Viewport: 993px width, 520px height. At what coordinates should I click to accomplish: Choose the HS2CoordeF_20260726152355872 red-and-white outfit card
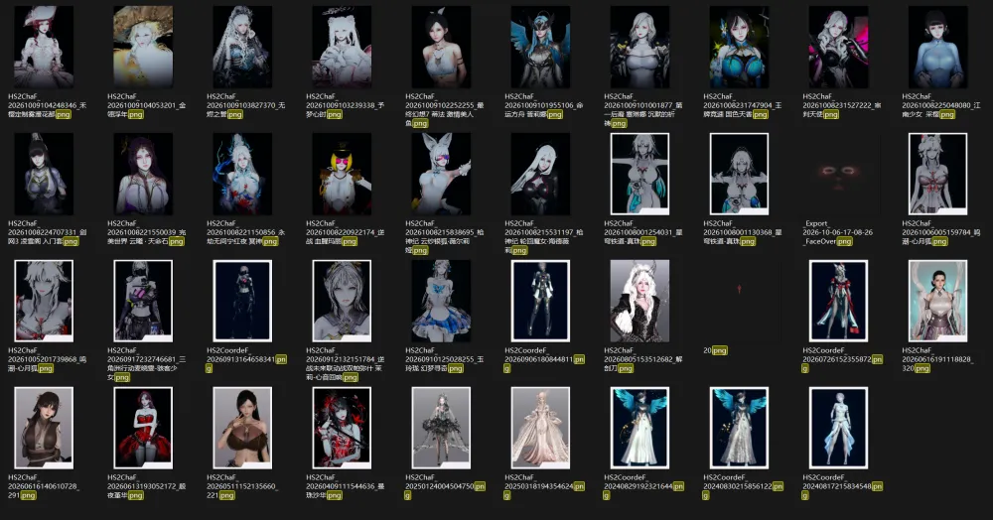pos(838,301)
